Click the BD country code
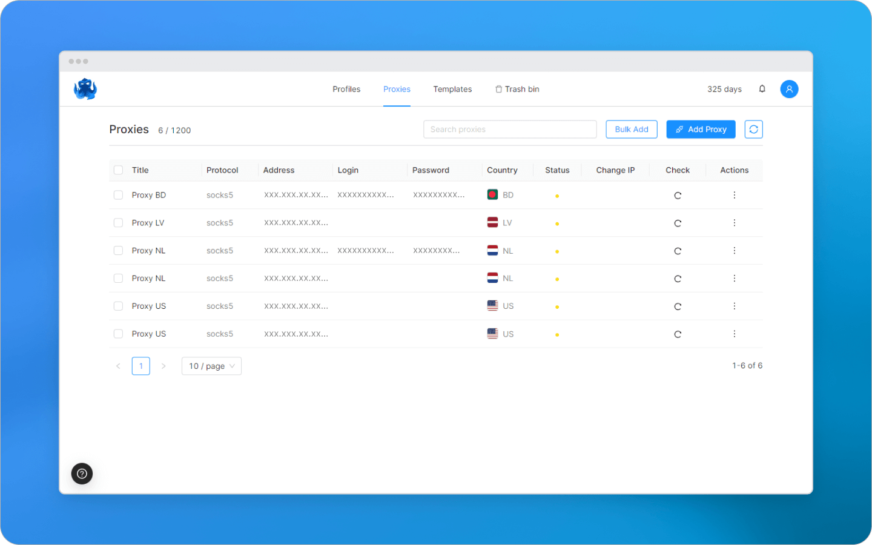This screenshot has height=545, width=872. 508,195
